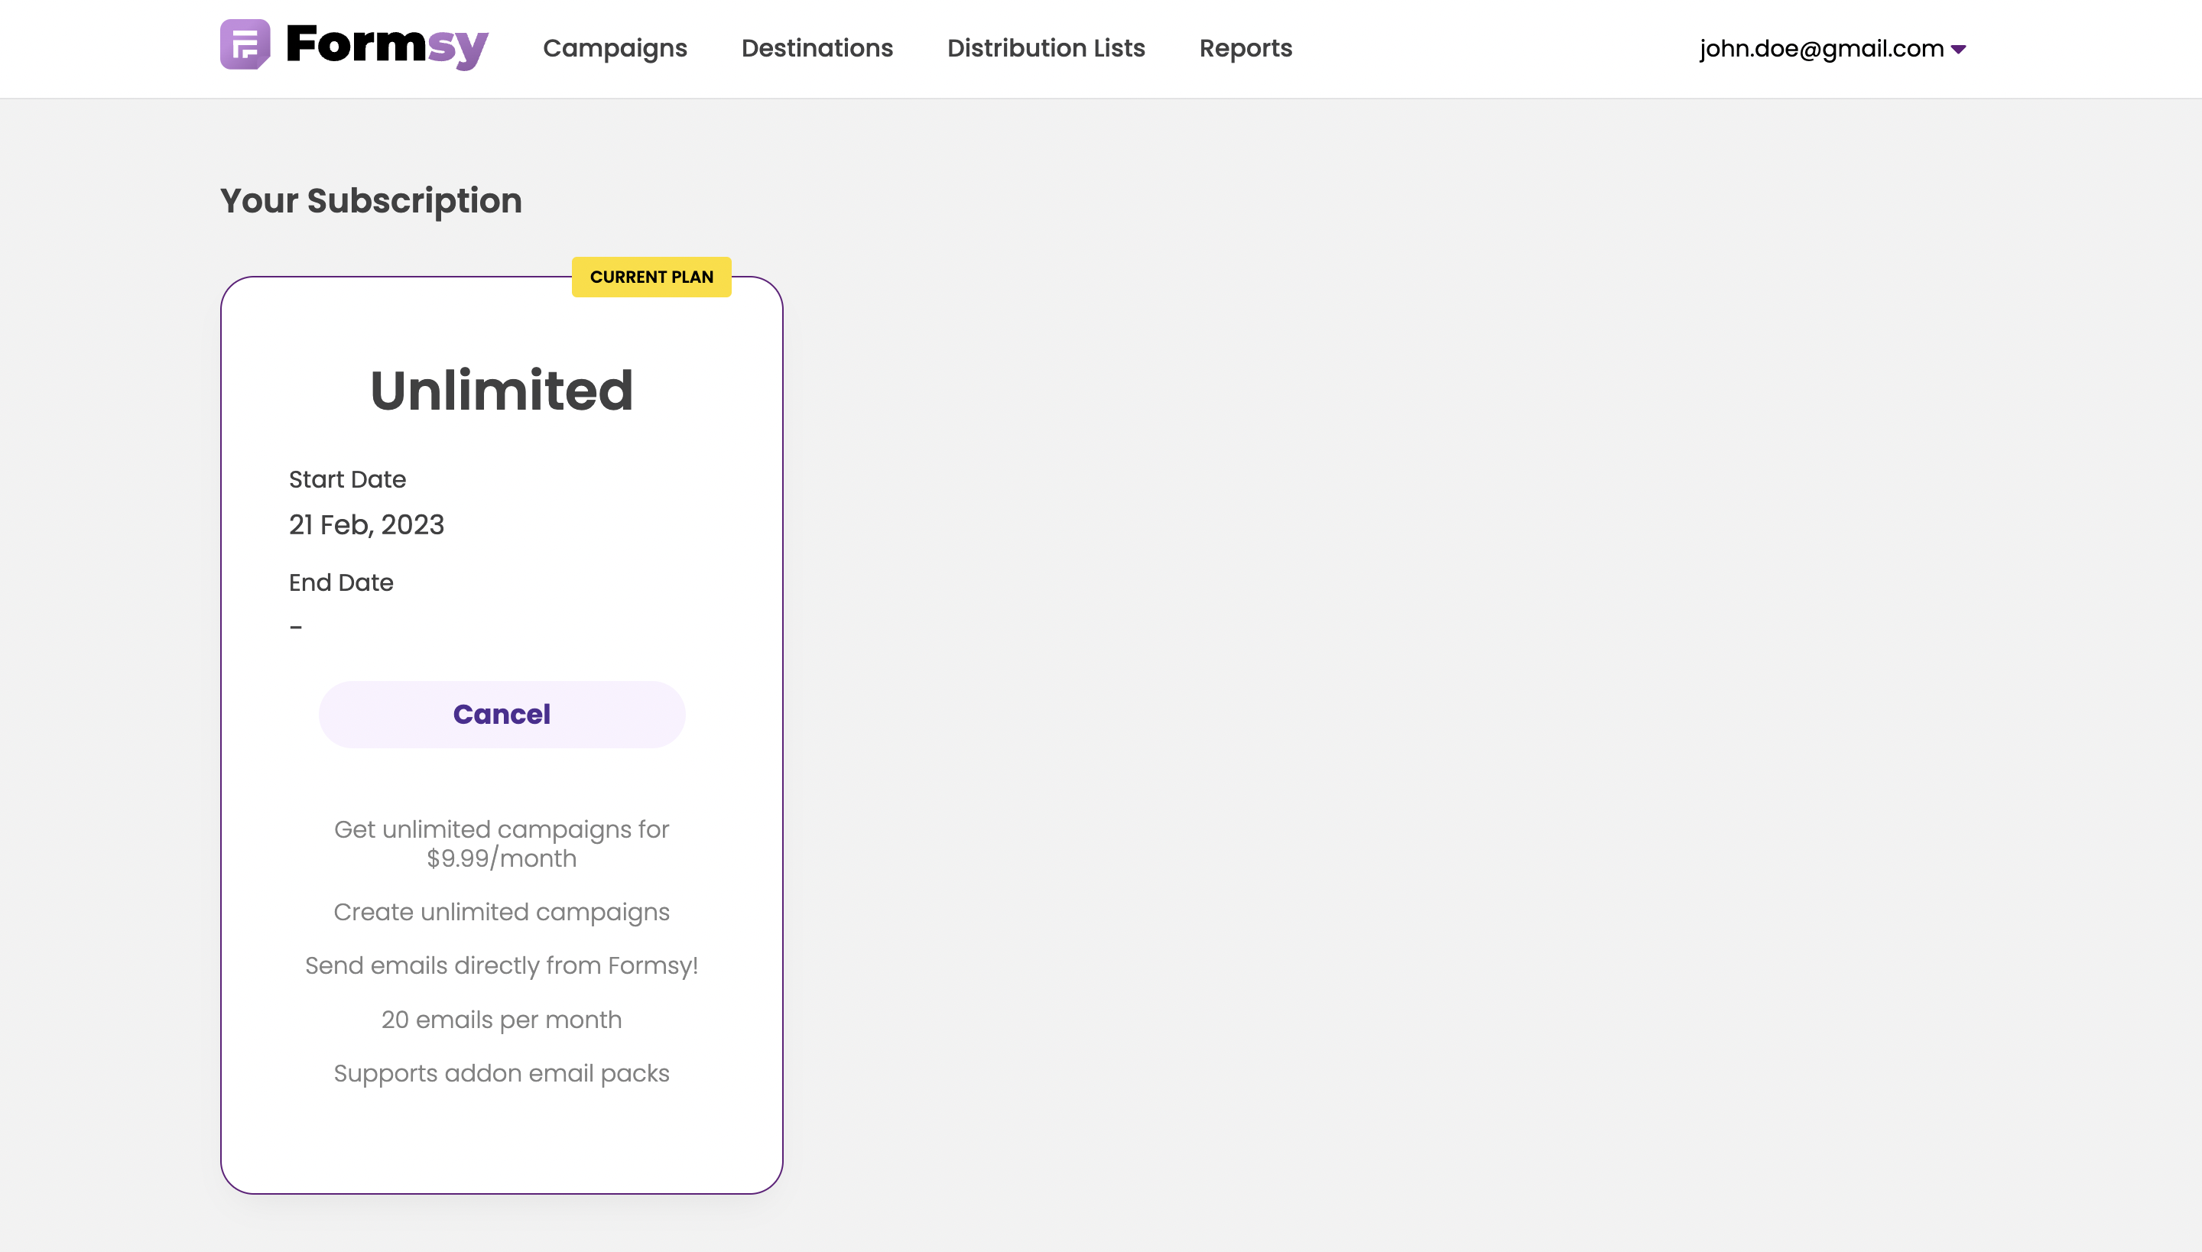Click the empty End Date dash value
Image resolution: width=2202 pixels, height=1252 pixels.
coord(296,628)
